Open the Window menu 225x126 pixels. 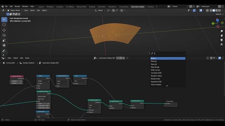[x=25, y=7]
